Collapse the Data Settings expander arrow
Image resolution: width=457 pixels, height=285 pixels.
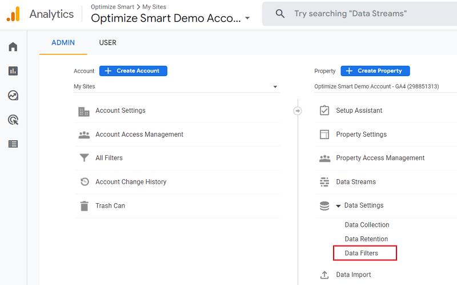pos(338,206)
